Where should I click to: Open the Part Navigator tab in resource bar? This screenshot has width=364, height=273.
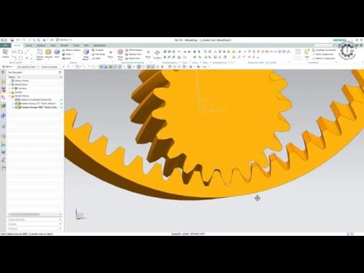pos(3,98)
